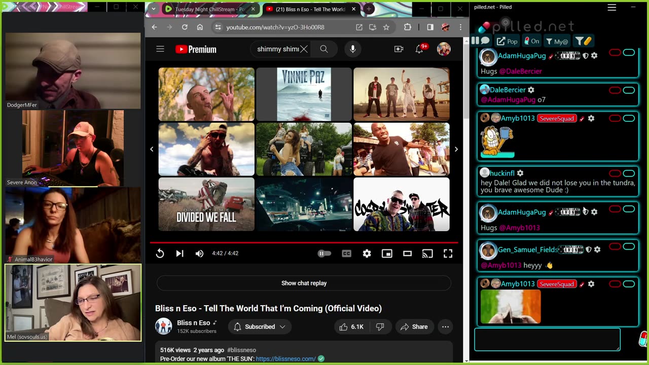Expand the Subscribed notification dropdown
The width and height of the screenshot is (649, 365).
pos(260,327)
